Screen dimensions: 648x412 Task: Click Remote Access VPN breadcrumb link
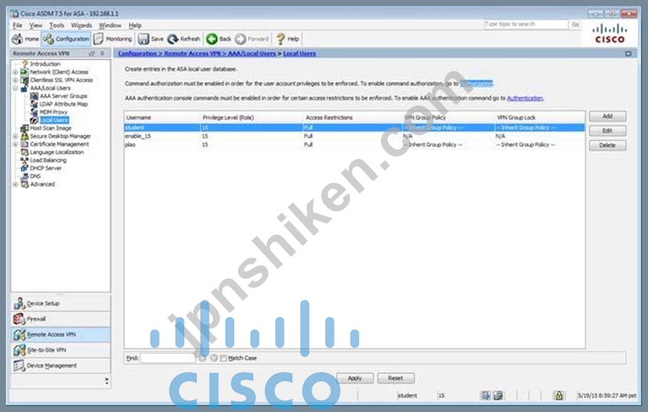click(x=192, y=53)
